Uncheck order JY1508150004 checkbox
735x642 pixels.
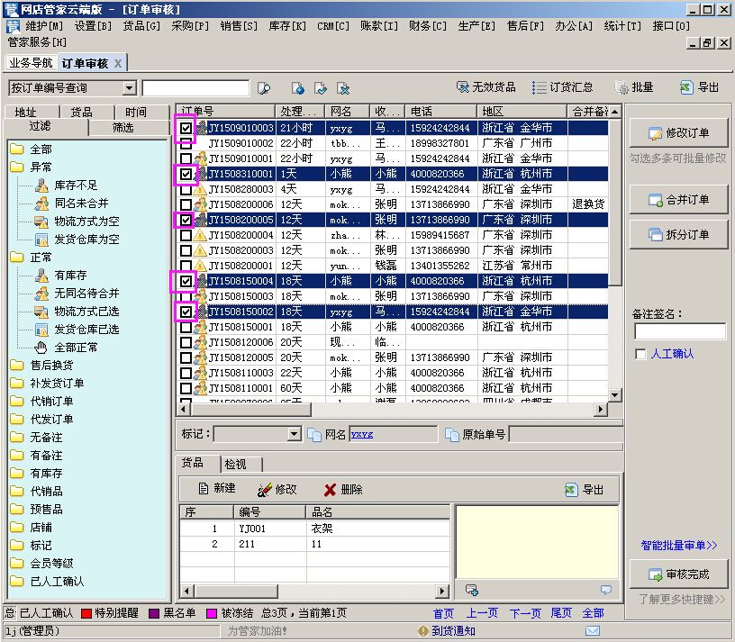186,281
